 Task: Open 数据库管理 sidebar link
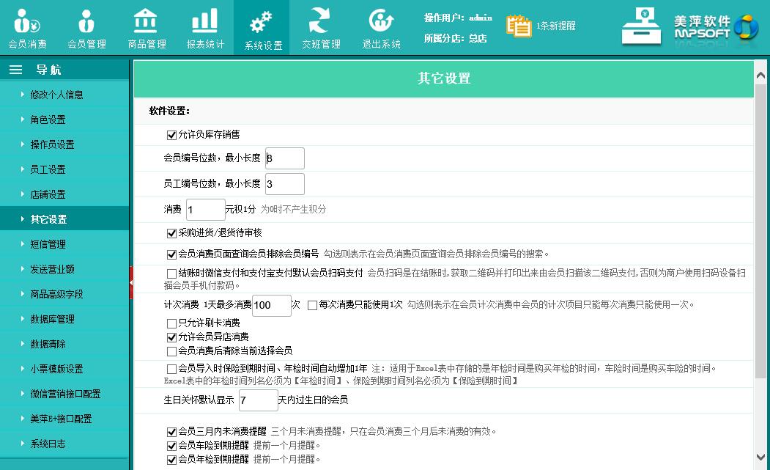[52, 319]
